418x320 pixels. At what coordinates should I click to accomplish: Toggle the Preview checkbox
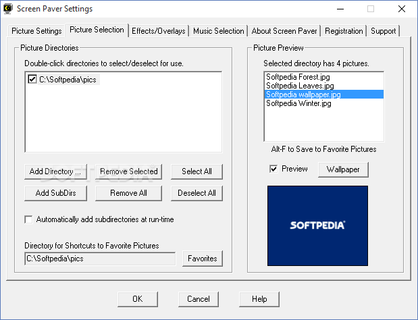click(x=273, y=169)
